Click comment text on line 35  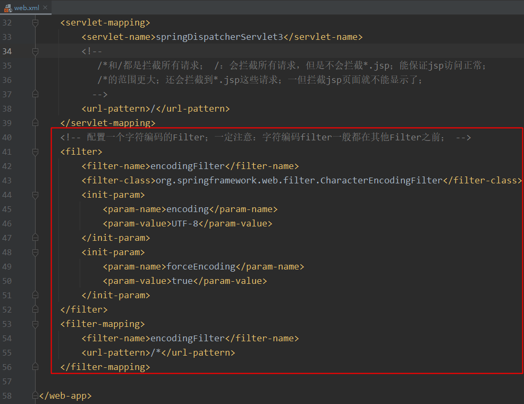point(291,65)
